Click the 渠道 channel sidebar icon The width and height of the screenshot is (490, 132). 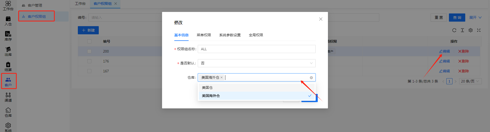pos(8,97)
